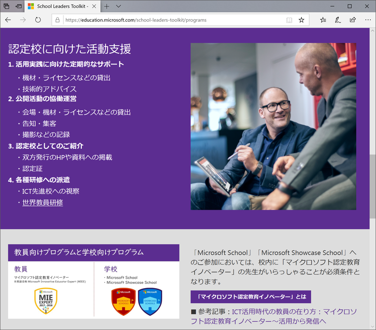
Task: Make a Web Note with the pen icon
Action: pos(337,20)
